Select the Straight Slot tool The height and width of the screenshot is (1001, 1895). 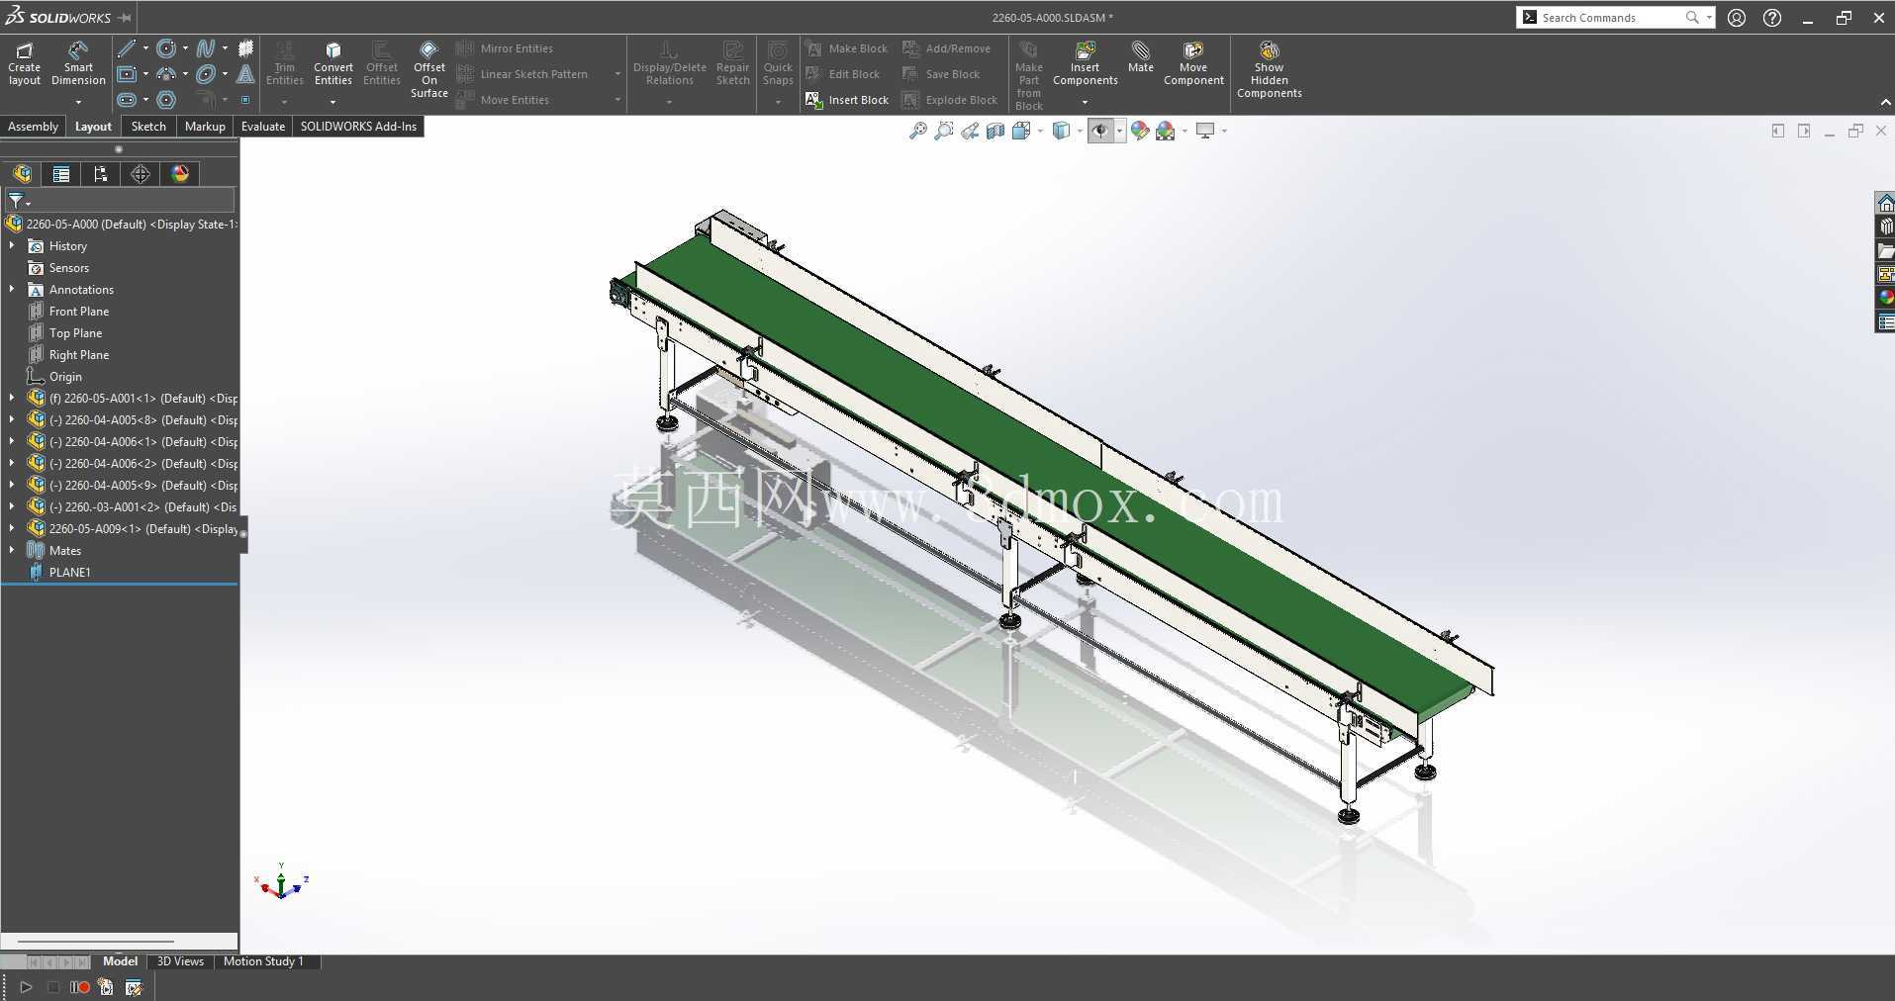click(x=127, y=100)
